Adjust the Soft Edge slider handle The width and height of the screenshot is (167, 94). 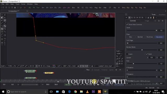128,43
